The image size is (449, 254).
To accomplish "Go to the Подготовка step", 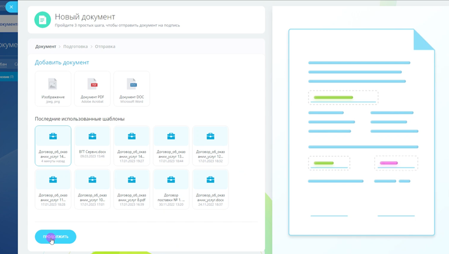I will pos(75,47).
